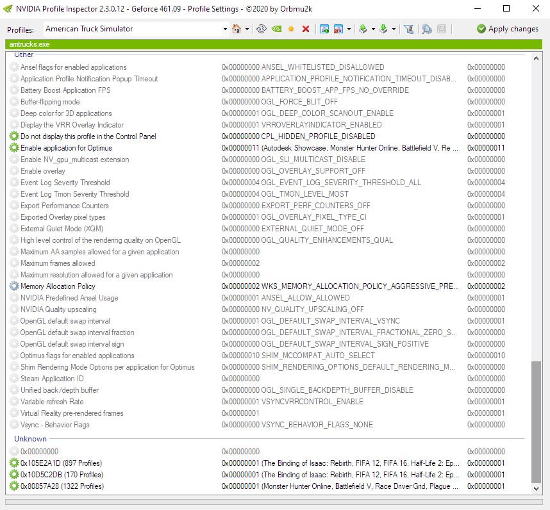Click gear icon of Battery Boost Application FPS
This screenshot has width=550, height=510.
pyautogui.click(x=14, y=90)
